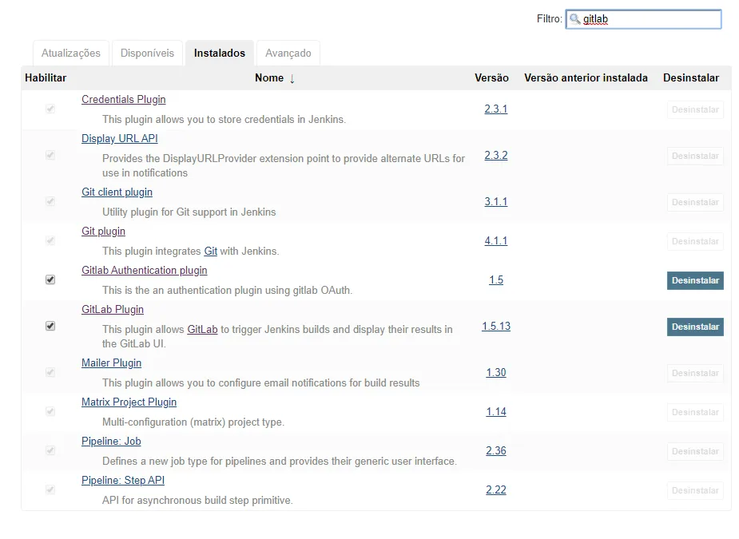Click Pipeline: Step API version 2.22

496,489
